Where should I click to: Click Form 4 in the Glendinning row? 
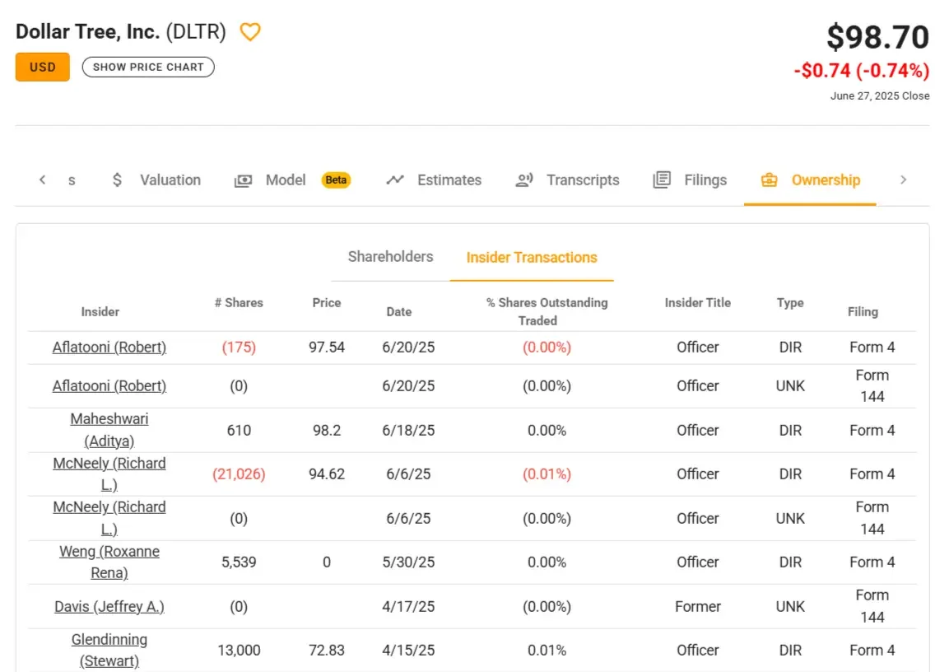(x=872, y=651)
